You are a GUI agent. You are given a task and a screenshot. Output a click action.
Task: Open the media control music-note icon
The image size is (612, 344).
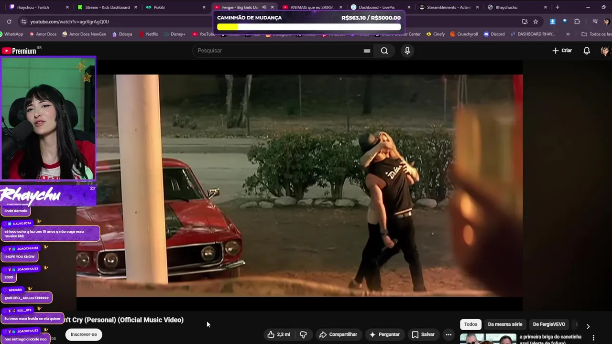(595, 21)
